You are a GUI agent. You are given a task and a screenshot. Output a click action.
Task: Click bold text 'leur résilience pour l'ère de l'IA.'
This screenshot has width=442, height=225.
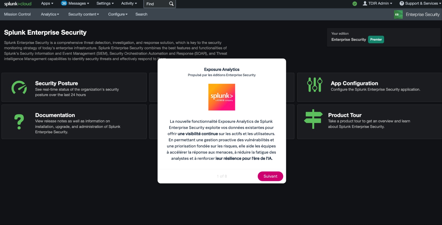point(244,158)
